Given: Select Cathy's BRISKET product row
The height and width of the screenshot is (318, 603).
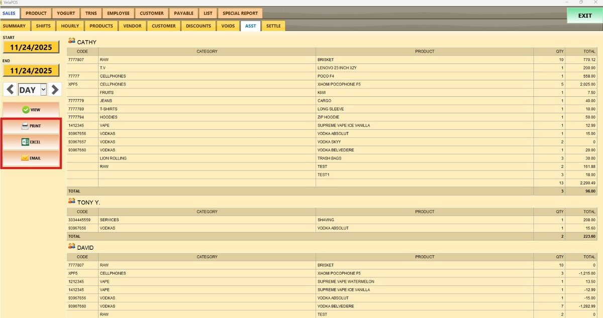Looking at the screenshot, I should coord(331,60).
